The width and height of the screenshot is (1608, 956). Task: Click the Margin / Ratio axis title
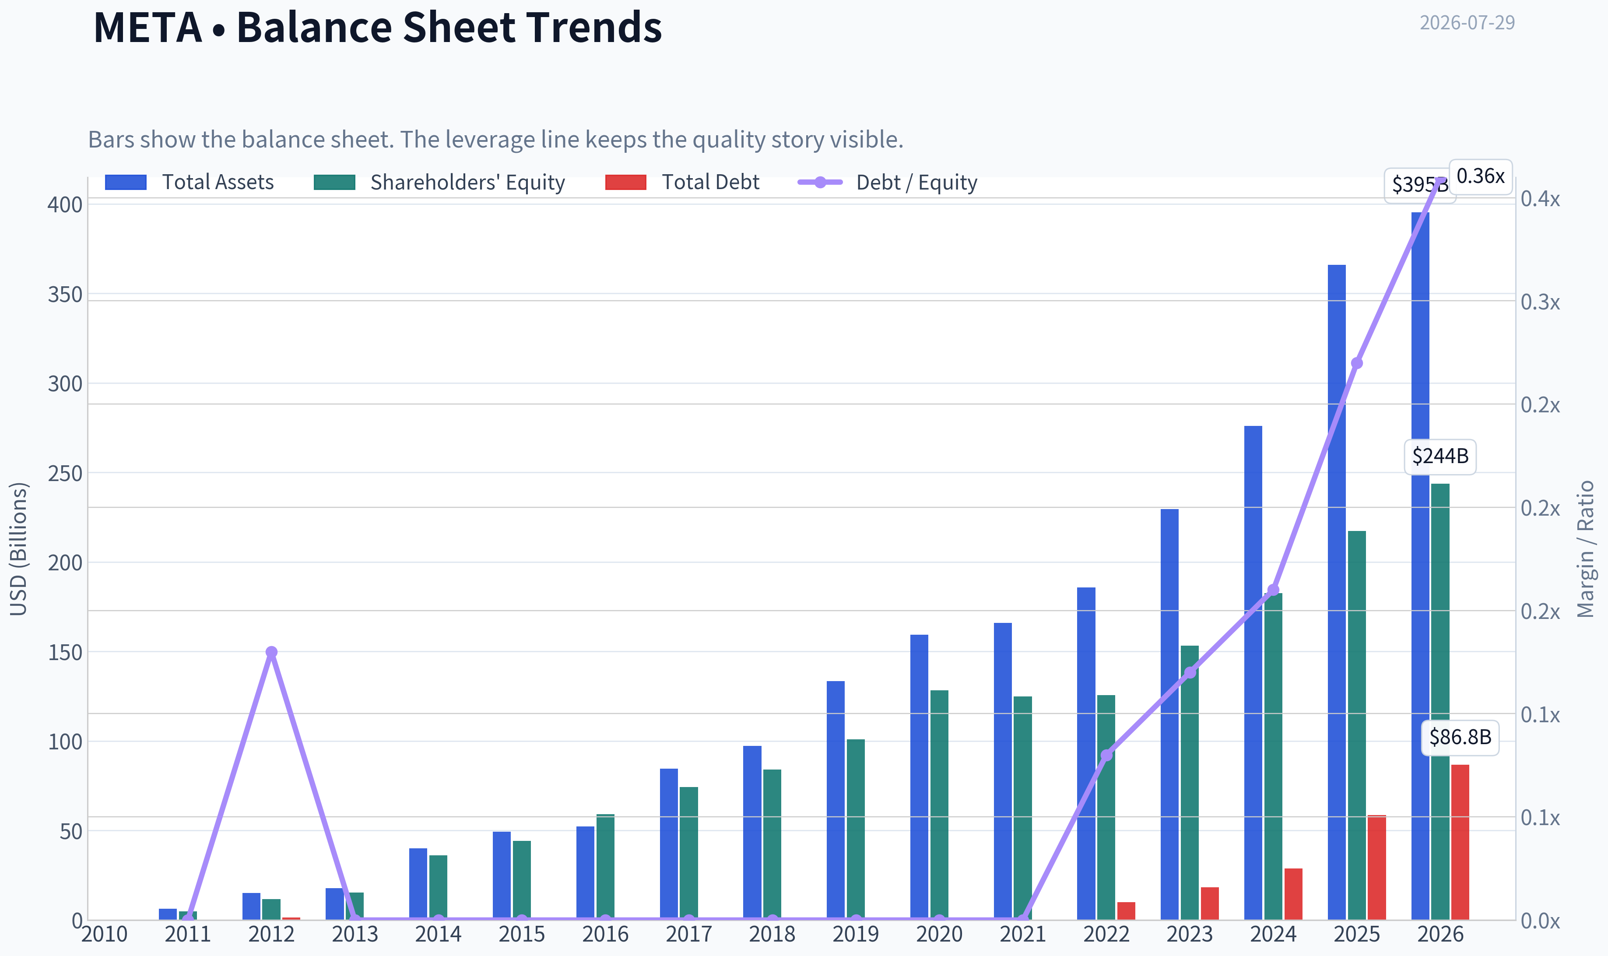click(x=1586, y=549)
